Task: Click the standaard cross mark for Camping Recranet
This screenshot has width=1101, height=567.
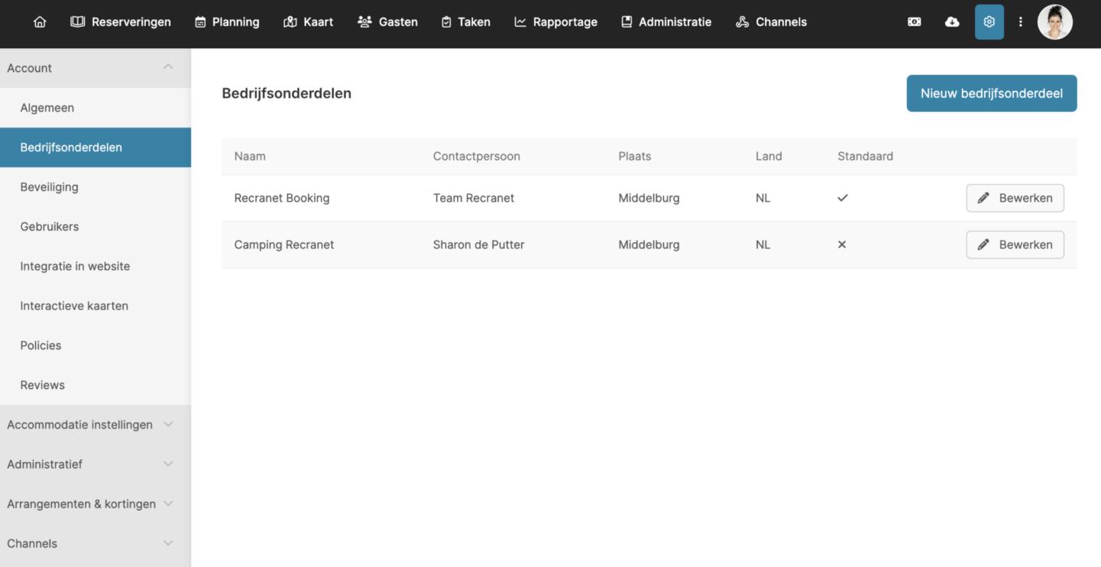Action: point(842,245)
